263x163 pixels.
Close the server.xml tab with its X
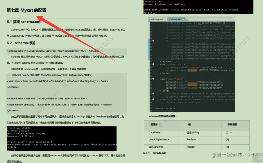pyautogui.click(x=184, y=19)
